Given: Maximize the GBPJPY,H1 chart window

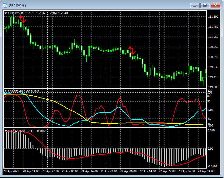Looking at the screenshot, I should 205,5.
